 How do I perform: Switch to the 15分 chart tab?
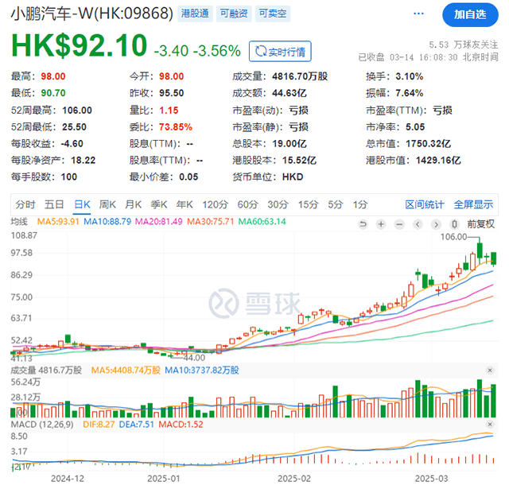pos(309,205)
